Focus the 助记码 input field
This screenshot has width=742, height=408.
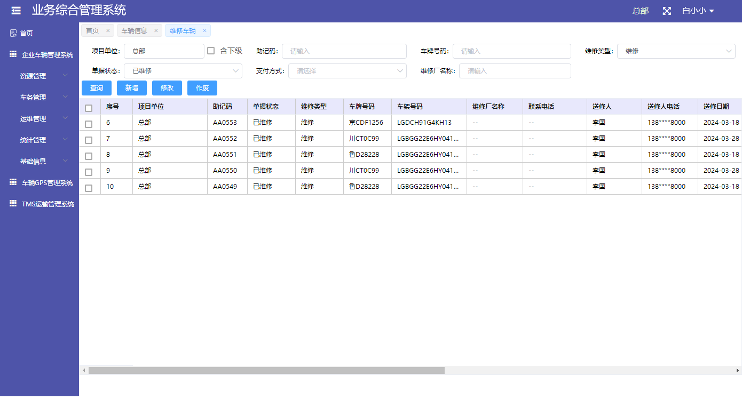(x=344, y=51)
